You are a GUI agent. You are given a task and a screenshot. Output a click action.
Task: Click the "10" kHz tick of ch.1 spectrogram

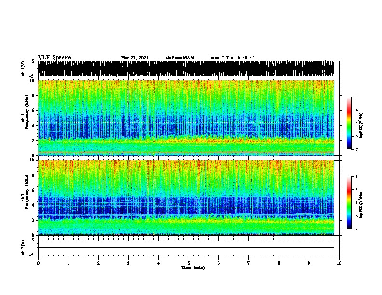pyautogui.click(x=32, y=80)
